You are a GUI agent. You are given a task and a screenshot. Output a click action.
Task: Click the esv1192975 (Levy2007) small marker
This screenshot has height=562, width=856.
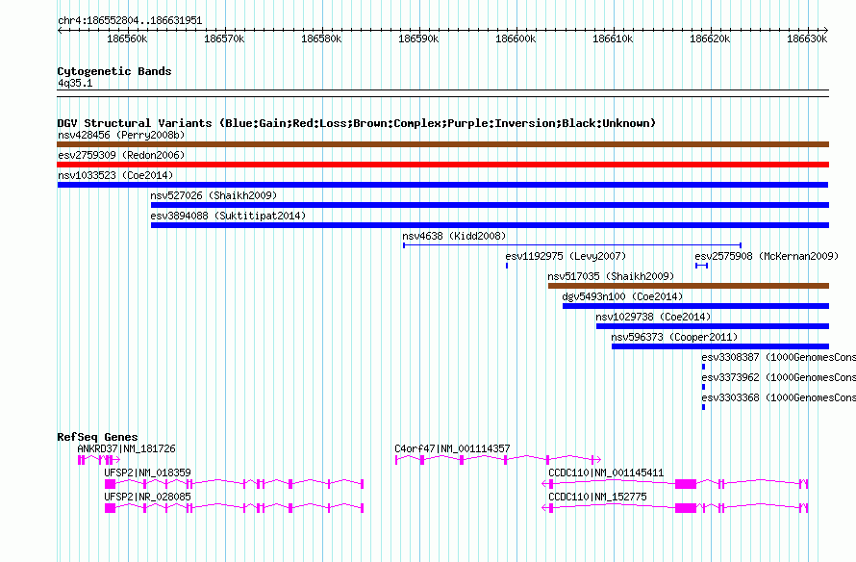[x=507, y=266]
